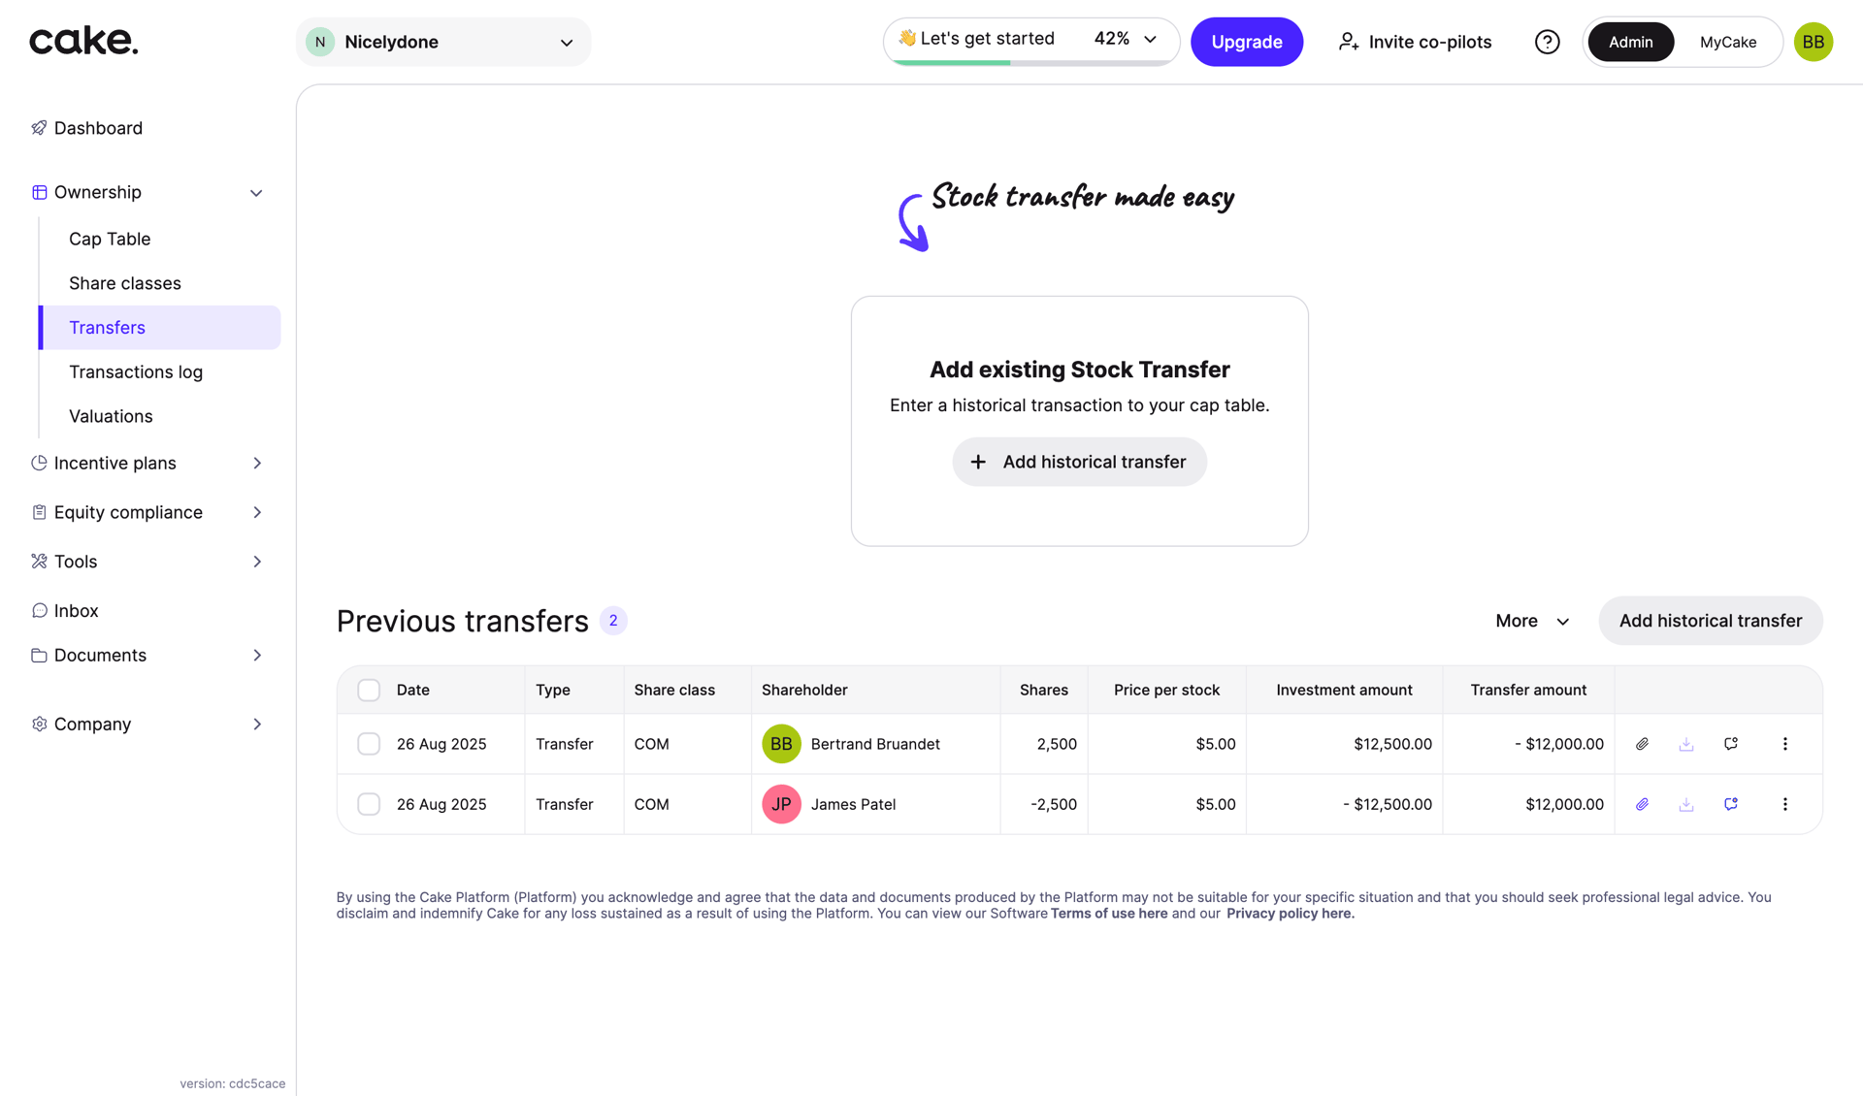Open Transactions log menu item

click(x=136, y=371)
